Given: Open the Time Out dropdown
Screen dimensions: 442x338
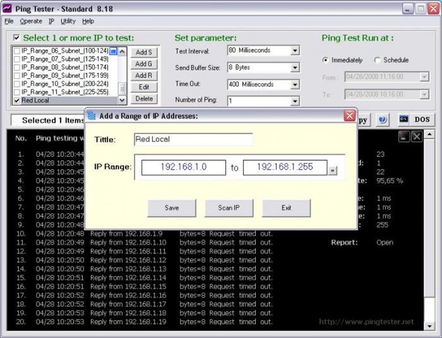Looking at the screenshot, I should tap(295, 84).
